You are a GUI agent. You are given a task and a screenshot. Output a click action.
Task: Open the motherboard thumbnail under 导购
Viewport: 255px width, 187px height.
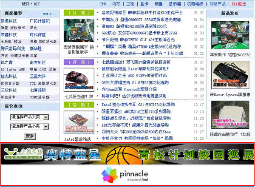point(79,122)
